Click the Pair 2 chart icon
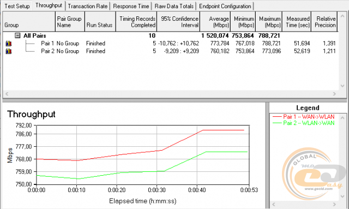Screen dimensions: 349x209 (x=9, y=51)
